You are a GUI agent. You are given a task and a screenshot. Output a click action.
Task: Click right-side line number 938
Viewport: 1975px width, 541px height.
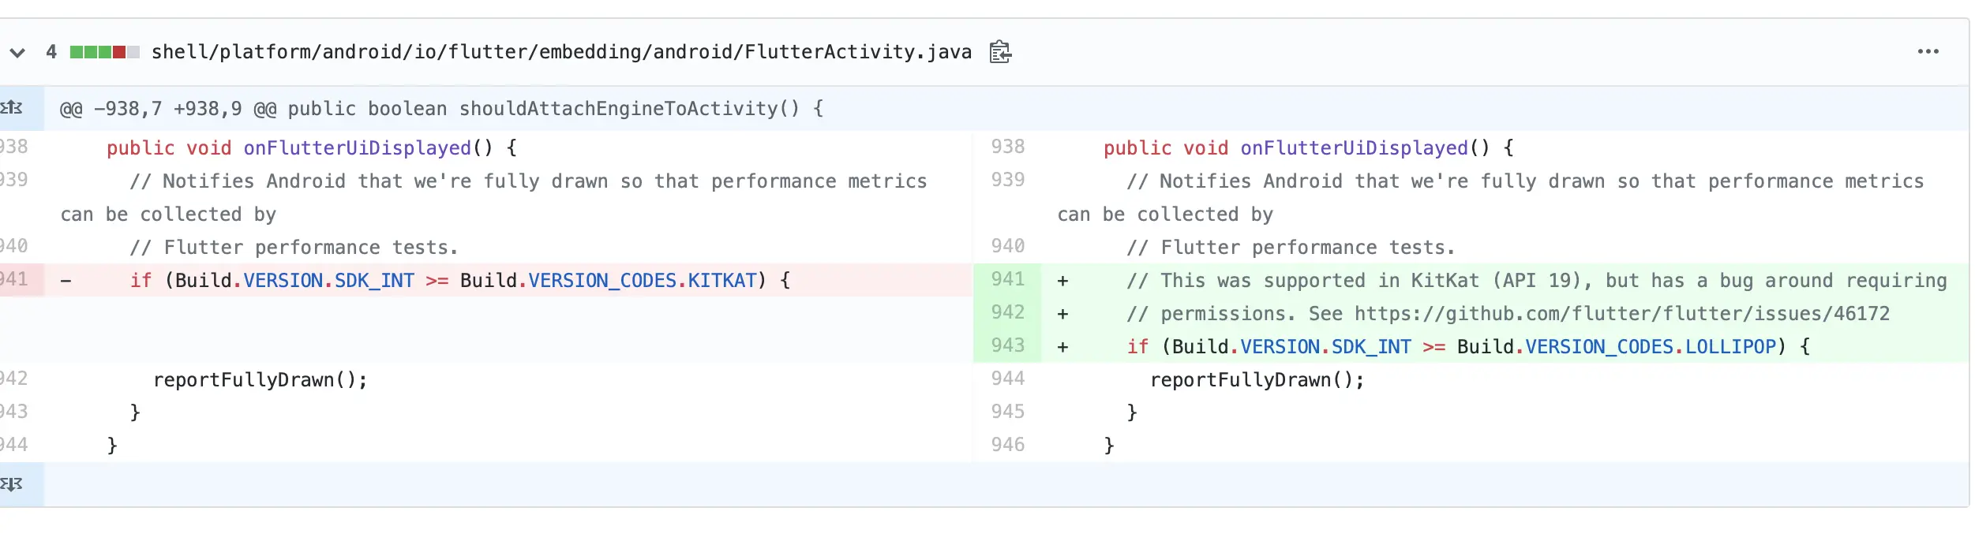(x=1007, y=147)
